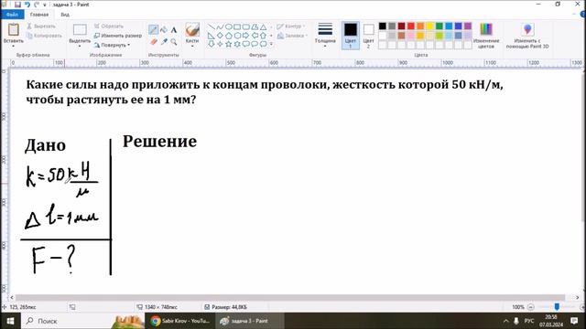Pick the yellow color swatch

click(x=429, y=27)
